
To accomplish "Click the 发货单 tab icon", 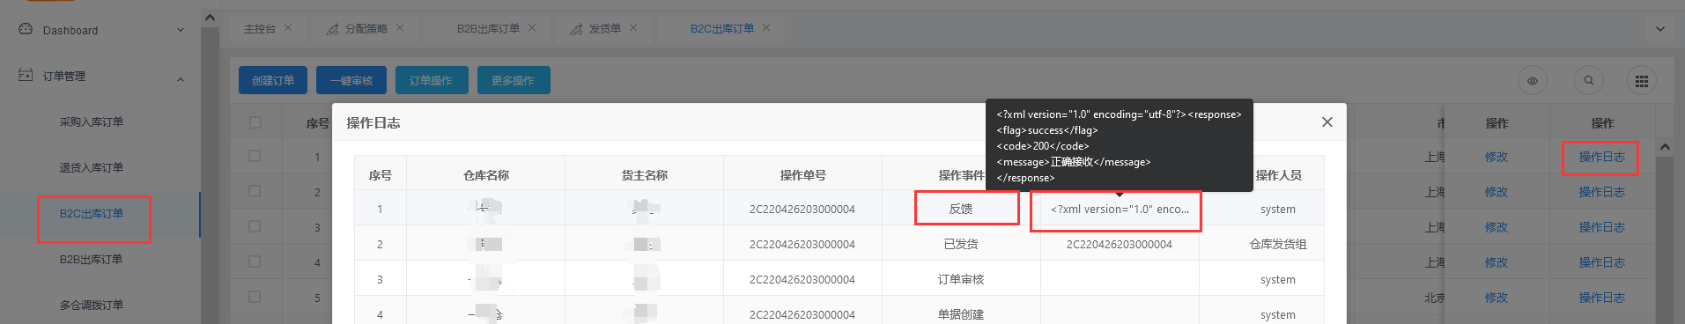I will click(x=576, y=29).
